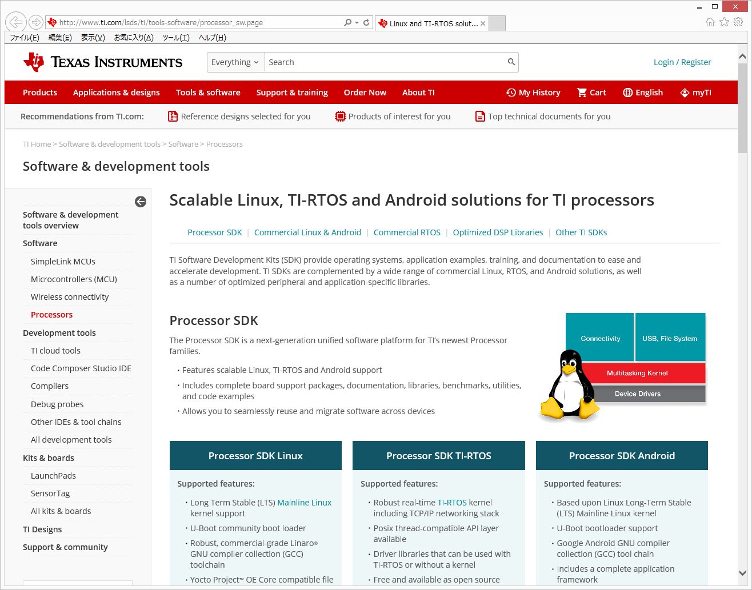The width and height of the screenshot is (752, 590).
Task: Open Debug probes in the sidebar
Action: (57, 404)
